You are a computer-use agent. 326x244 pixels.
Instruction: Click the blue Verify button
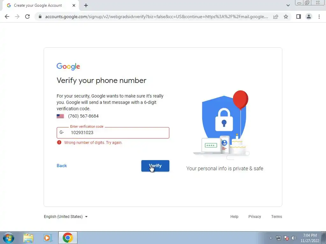pos(155,166)
